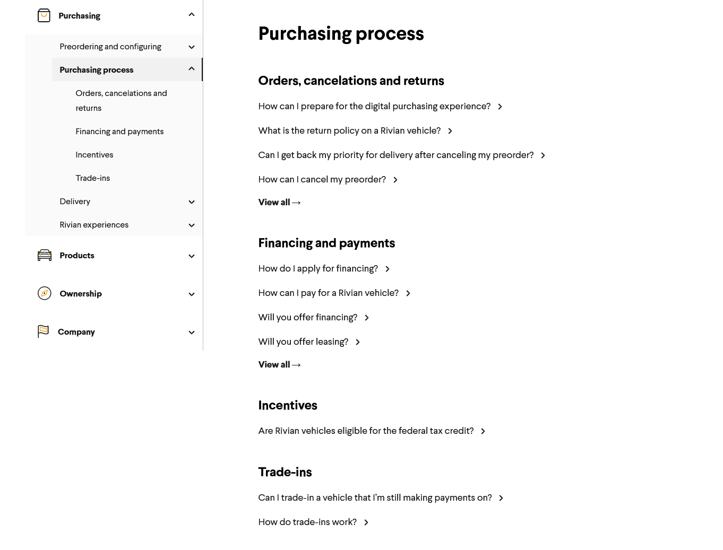The image size is (723, 550).
Task: Collapse the Purchasing process submenu chevron
Action: coord(192,69)
